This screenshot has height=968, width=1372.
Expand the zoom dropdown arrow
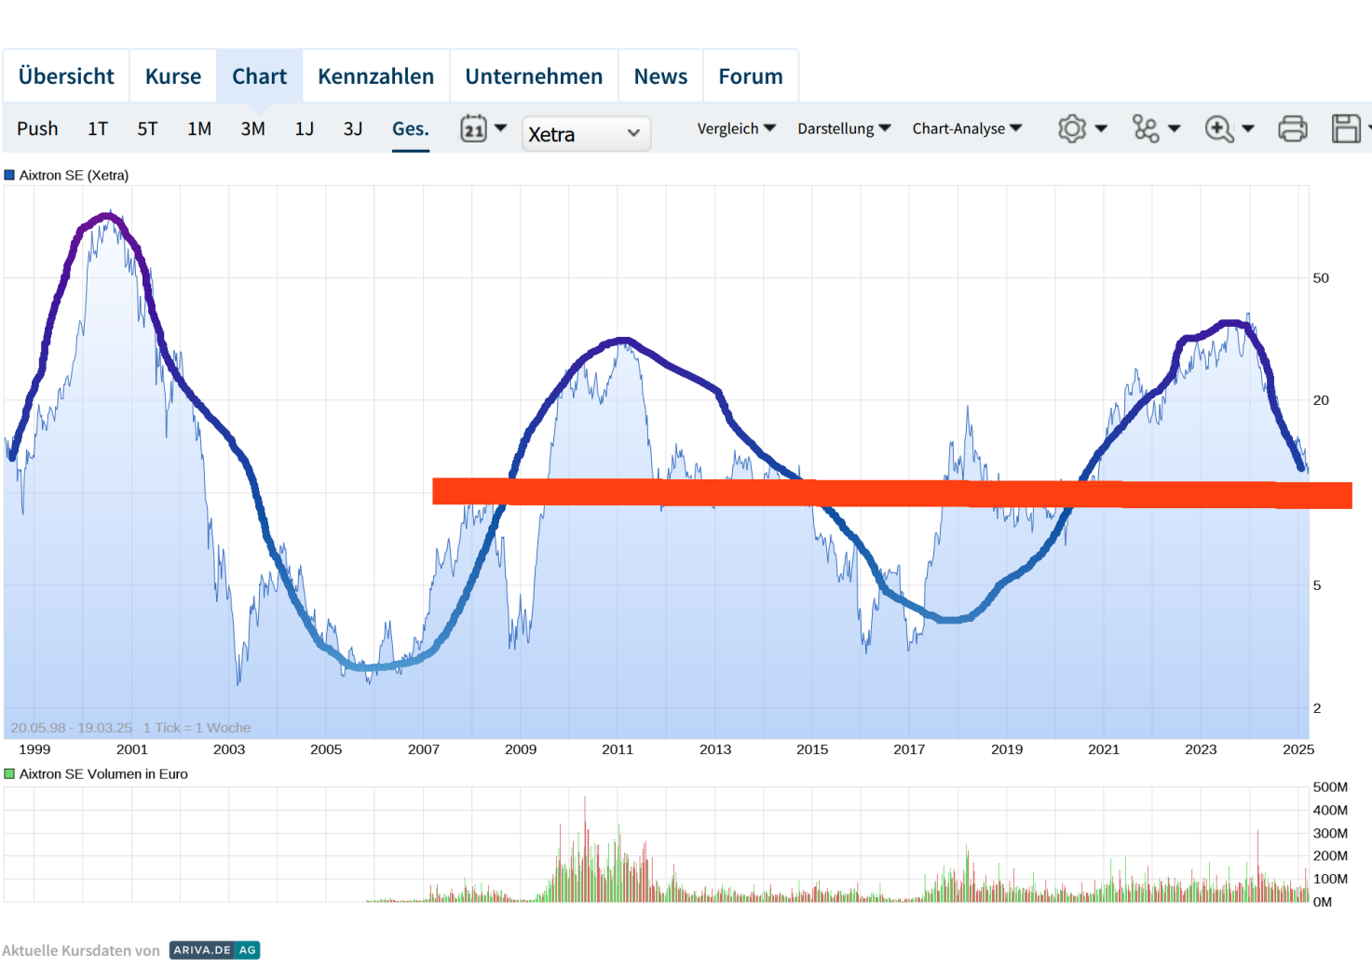[x=1248, y=128]
